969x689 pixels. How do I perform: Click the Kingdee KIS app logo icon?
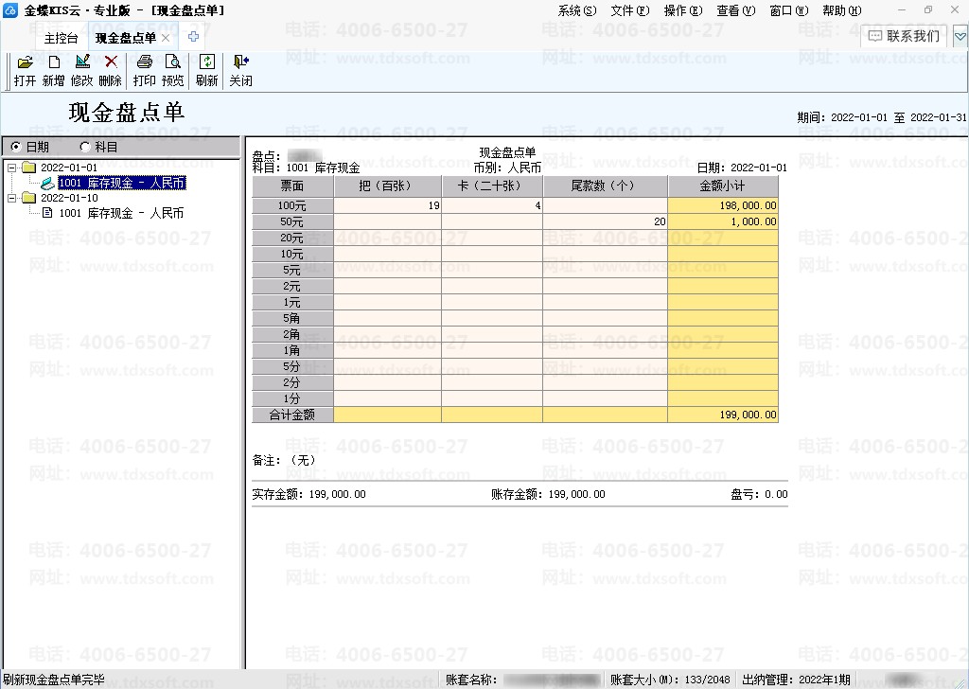[10, 9]
